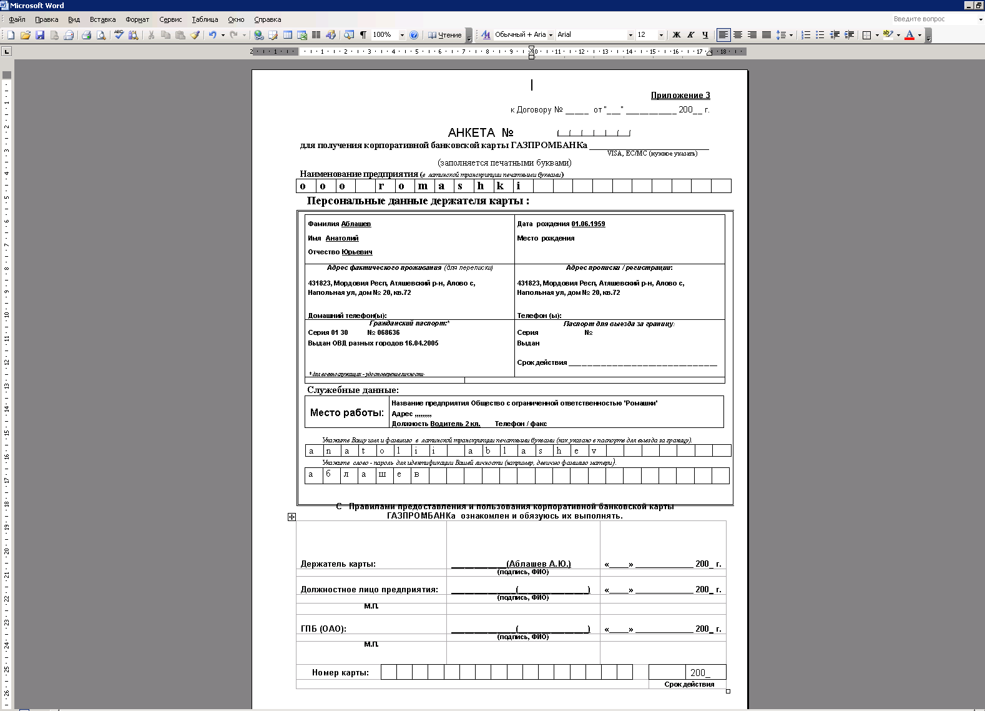The image size is (985, 711).
Task: Align text to the left
Action: 723,35
